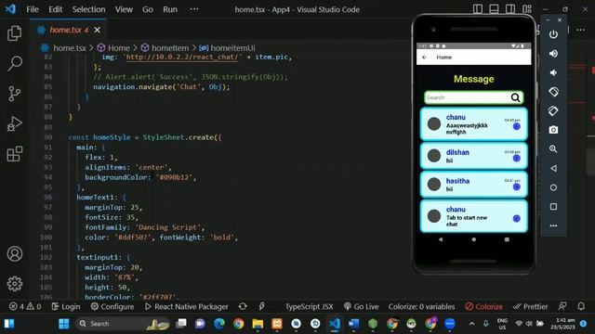The image size is (595, 334).
Task: Tap search magnifier icon in phone app
Action: click(515, 97)
